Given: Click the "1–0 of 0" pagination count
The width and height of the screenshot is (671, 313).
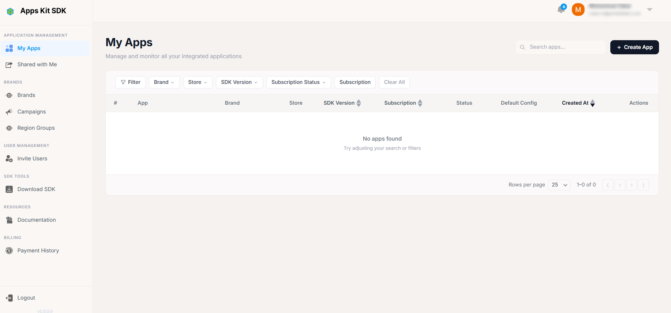Looking at the screenshot, I should [x=586, y=185].
